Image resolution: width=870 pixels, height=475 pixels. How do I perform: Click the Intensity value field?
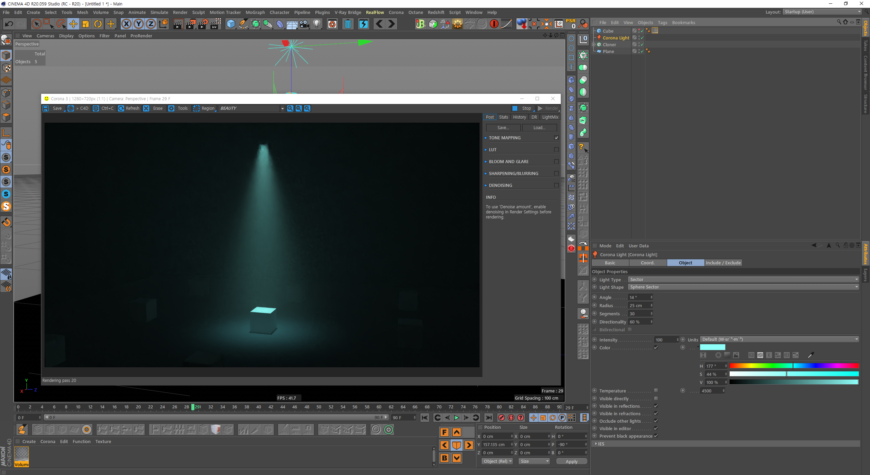(x=666, y=340)
